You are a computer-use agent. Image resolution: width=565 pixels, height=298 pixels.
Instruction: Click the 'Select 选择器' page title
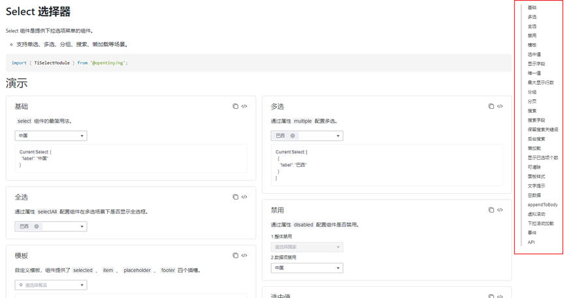click(38, 12)
